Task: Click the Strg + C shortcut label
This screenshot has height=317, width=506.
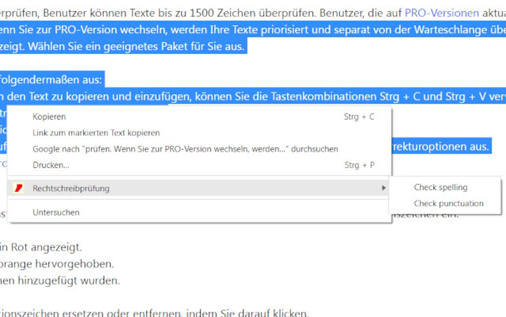Action: [359, 117]
